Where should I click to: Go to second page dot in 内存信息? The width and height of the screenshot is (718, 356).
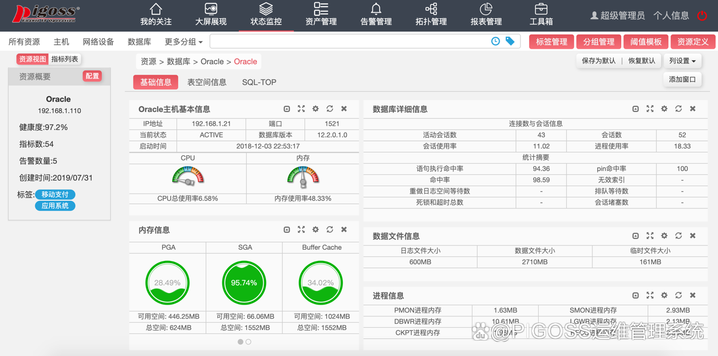pyautogui.click(x=248, y=342)
